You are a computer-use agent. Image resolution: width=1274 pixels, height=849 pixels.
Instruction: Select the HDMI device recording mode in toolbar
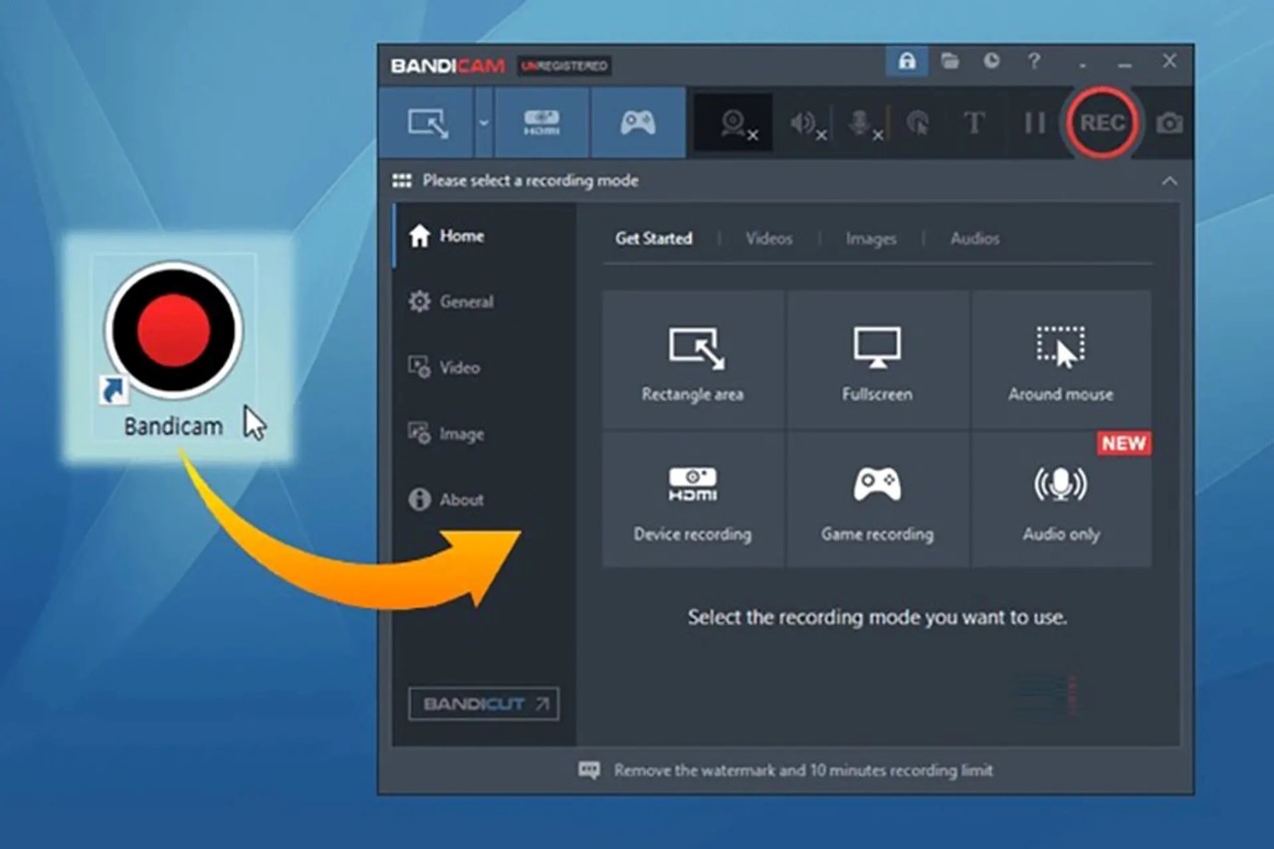point(541,122)
